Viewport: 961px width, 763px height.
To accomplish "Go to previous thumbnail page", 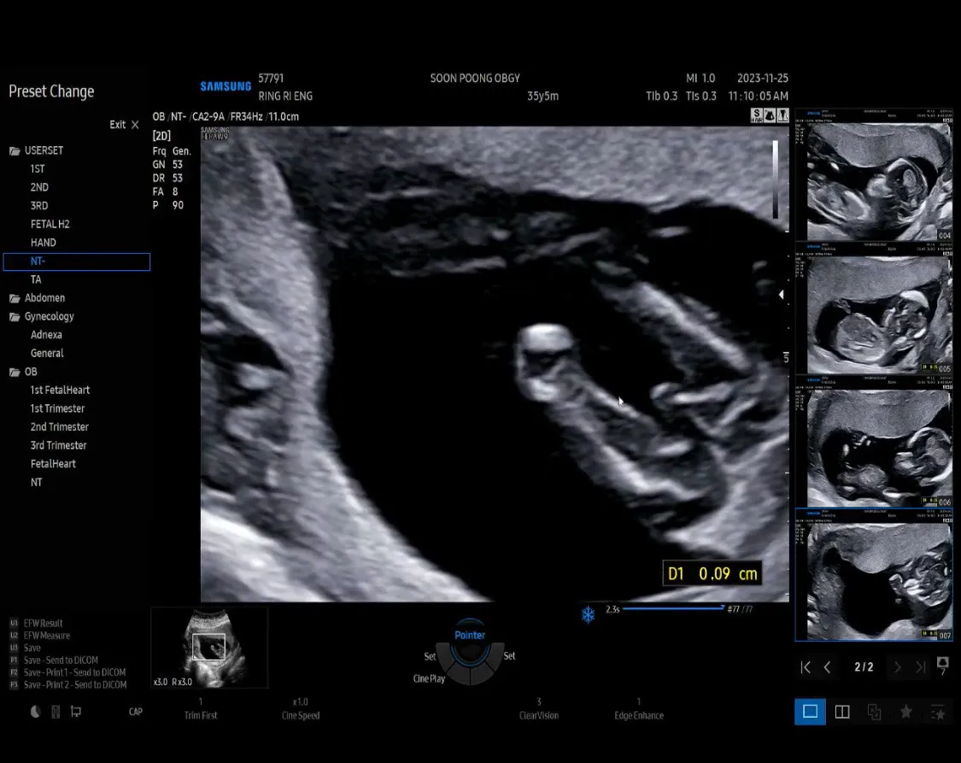I will pyautogui.click(x=828, y=666).
